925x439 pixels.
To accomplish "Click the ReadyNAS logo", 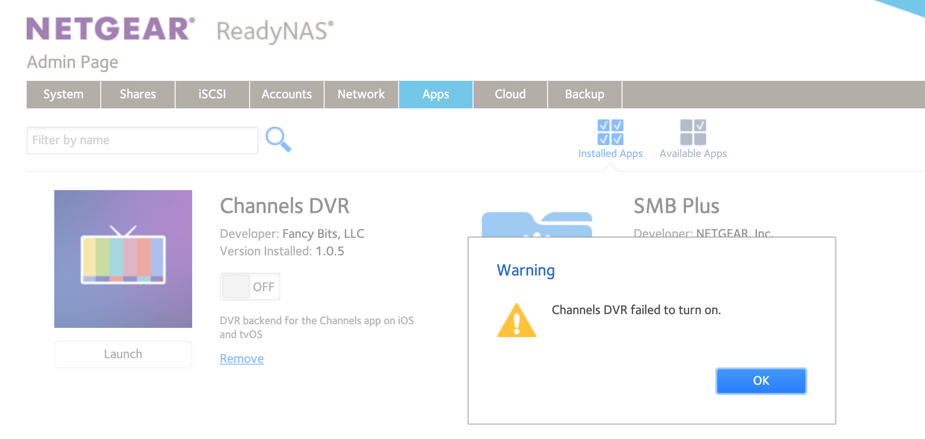I will (x=275, y=31).
